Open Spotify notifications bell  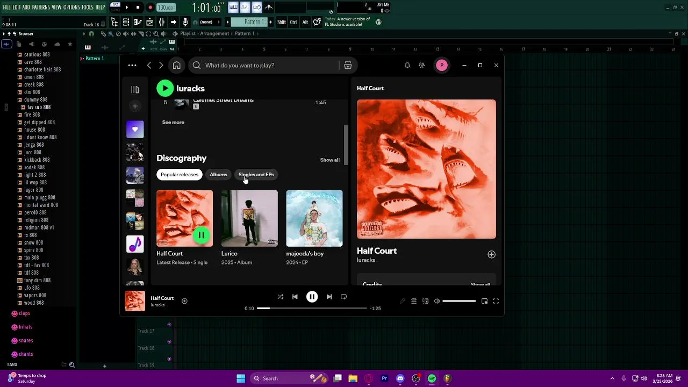407,66
